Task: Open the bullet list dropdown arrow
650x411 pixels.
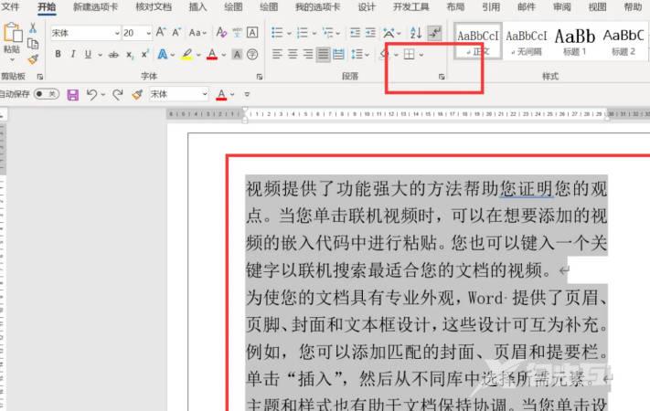Action: click(x=290, y=33)
